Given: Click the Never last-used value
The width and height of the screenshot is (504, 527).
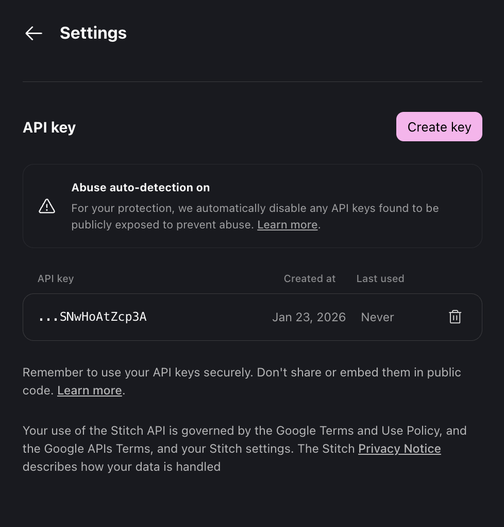Looking at the screenshot, I should point(377,317).
